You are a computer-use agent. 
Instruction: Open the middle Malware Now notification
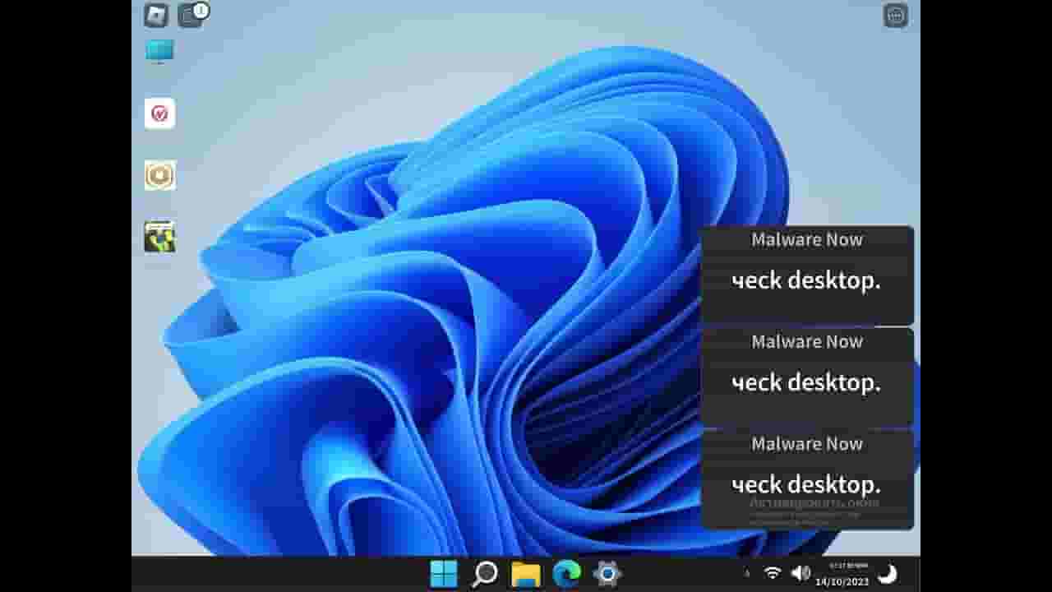click(x=807, y=377)
